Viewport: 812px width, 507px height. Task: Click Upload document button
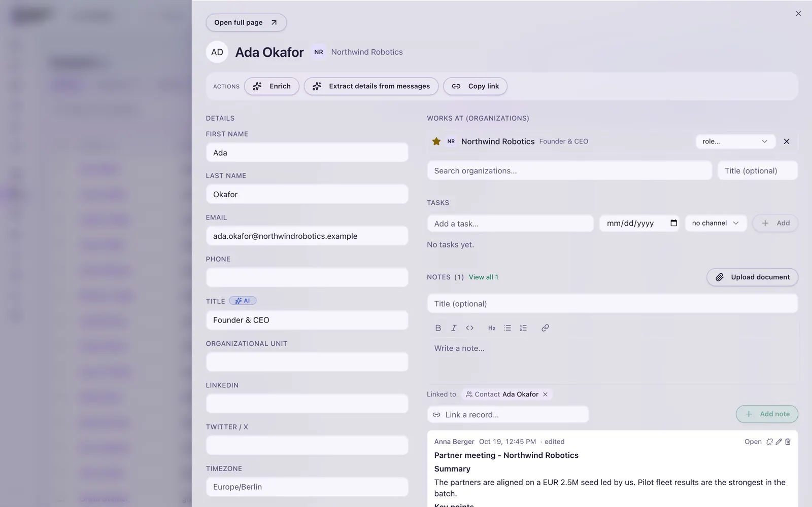pyautogui.click(x=752, y=277)
